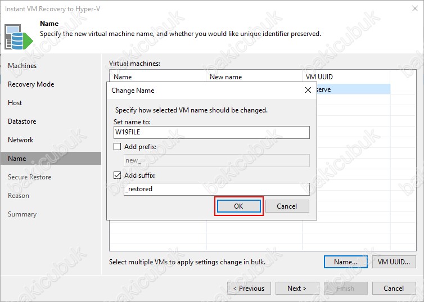Click Cancel in the Change Name dialog
The image size is (424, 302).
(x=287, y=206)
